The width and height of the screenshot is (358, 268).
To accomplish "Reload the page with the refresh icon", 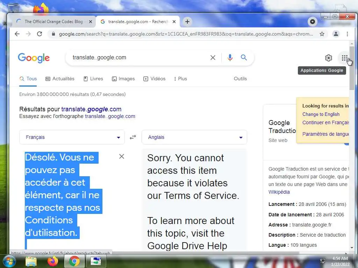I will point(40,34).
